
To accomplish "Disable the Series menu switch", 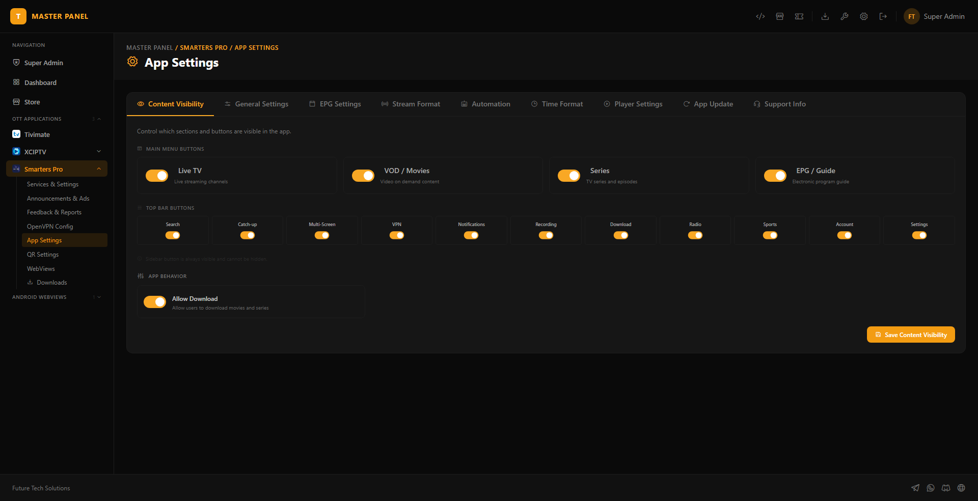I will pos(569,176).
